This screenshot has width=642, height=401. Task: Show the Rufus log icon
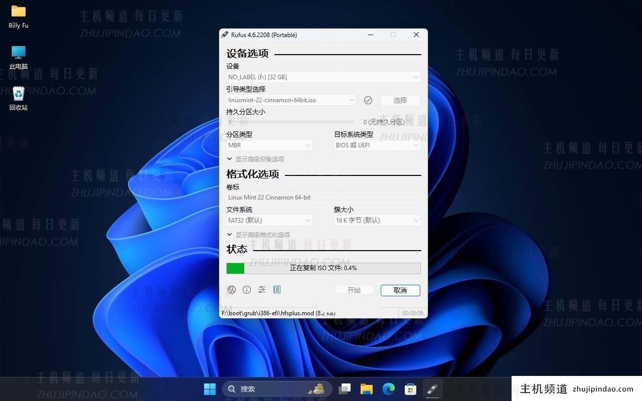pyautogui.click(x=277, y=290)
